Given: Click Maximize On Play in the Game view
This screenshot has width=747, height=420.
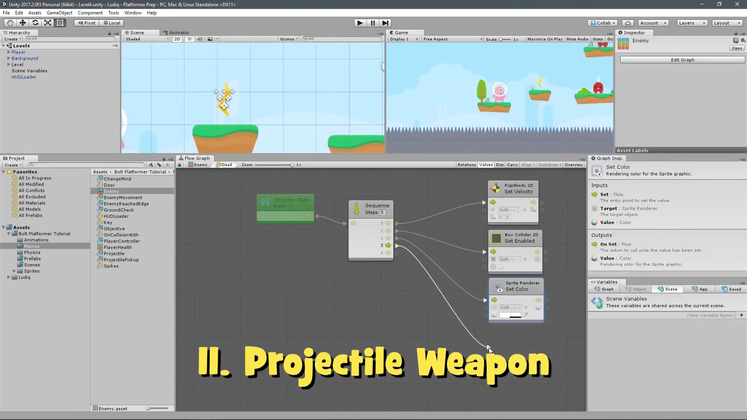Looking at the screenshot, I should pos(545,39).
